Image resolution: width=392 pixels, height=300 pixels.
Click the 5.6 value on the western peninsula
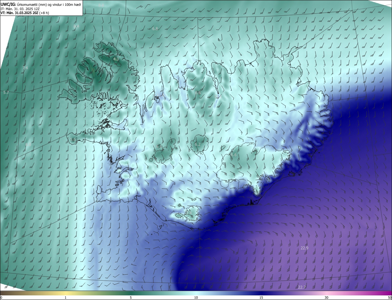(x=73, y=139)
